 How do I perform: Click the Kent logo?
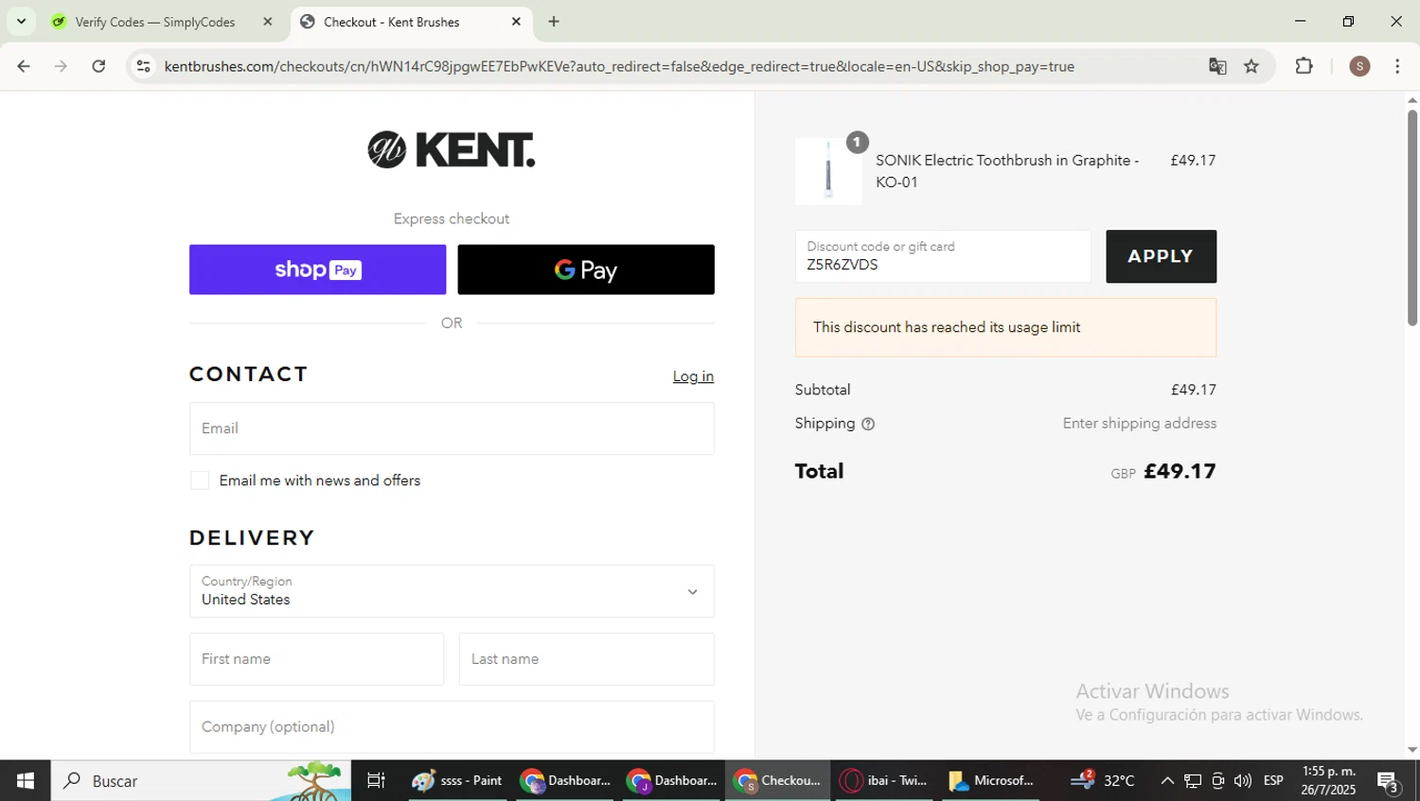pos(452,149)
